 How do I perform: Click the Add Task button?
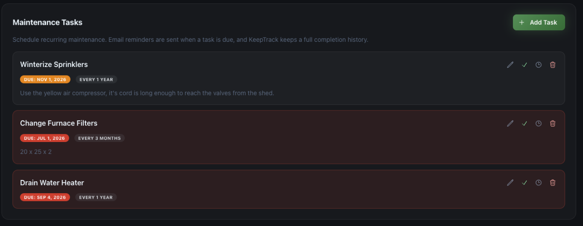[539, 22]
